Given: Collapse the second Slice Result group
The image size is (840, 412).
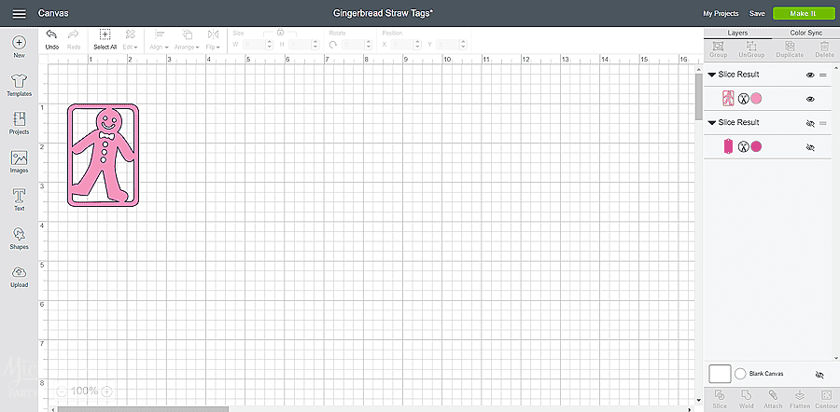Looking at the screenshot, I should (x=712, y=123).
